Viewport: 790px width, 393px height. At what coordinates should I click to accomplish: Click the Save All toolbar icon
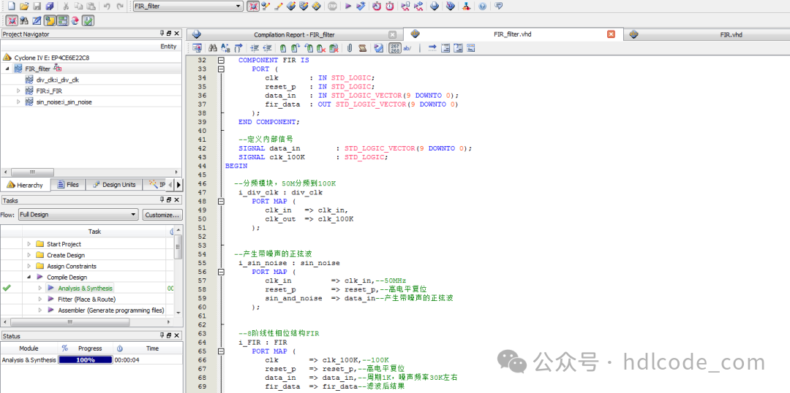tap(50, 7)
